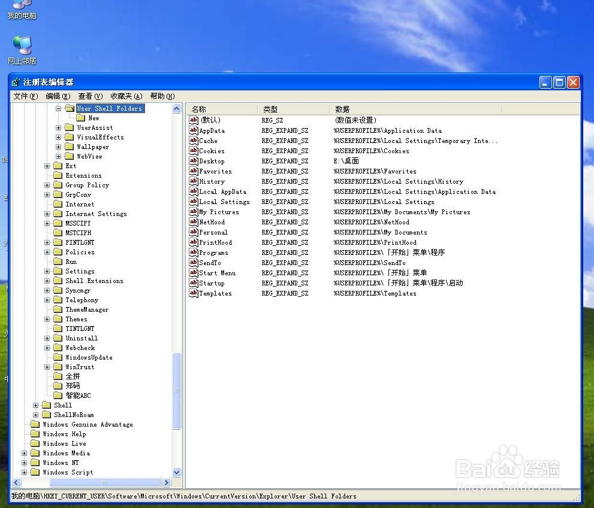
Task: Select the Run key folder icon
Action: tap(58, 261)
